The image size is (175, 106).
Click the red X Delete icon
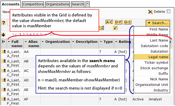pyautogui.click(x=150, y=12)
